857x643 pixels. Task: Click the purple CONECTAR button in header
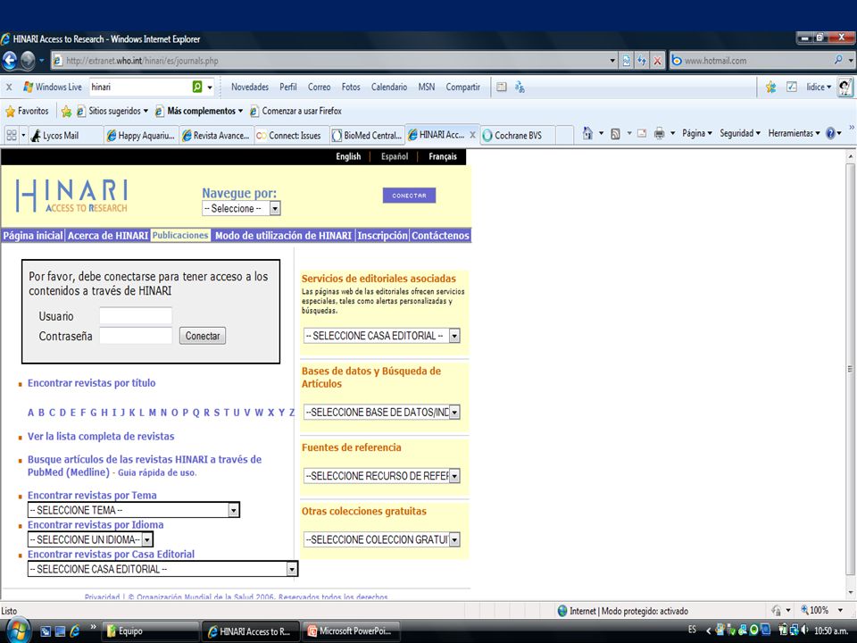(x=409, y=196)
